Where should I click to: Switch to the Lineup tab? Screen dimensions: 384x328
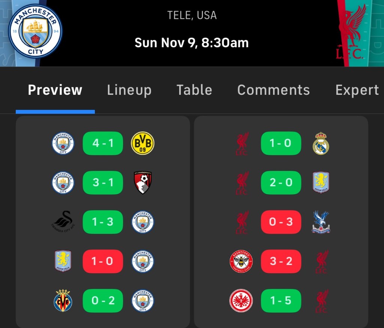(129, 90)
